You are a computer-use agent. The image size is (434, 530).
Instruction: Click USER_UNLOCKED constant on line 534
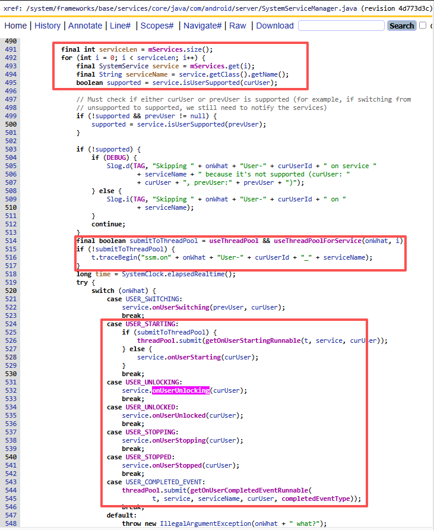151,407
